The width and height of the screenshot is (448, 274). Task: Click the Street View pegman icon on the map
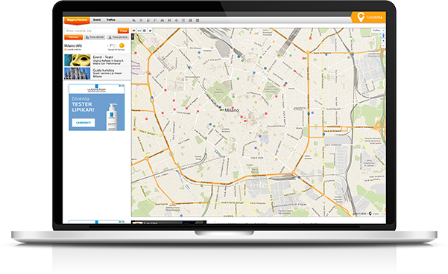coord(383,36)
